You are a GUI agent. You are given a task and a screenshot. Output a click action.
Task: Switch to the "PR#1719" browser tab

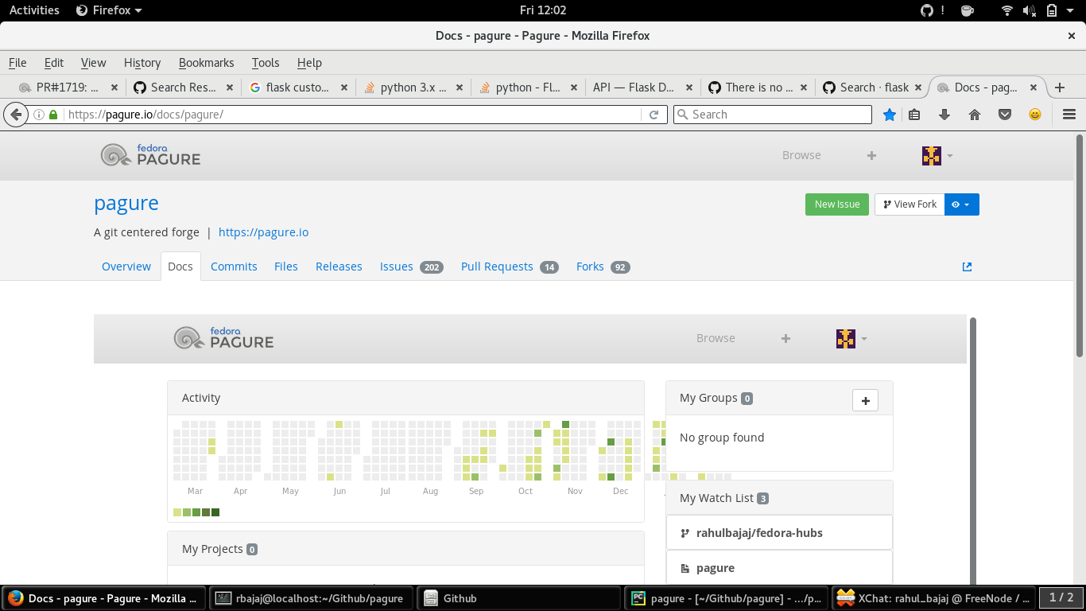68,88
